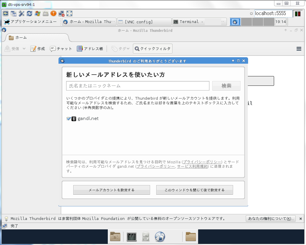This screenshot has height=245, width=306.
Task: Open the web browser globe dock icon
Action: click(x=160, y=236)
